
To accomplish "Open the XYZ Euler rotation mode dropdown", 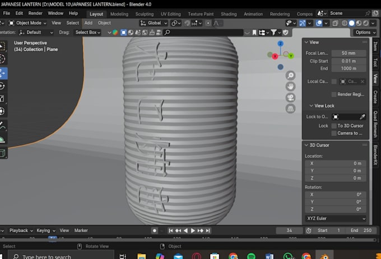I will [x=336, y=219].
